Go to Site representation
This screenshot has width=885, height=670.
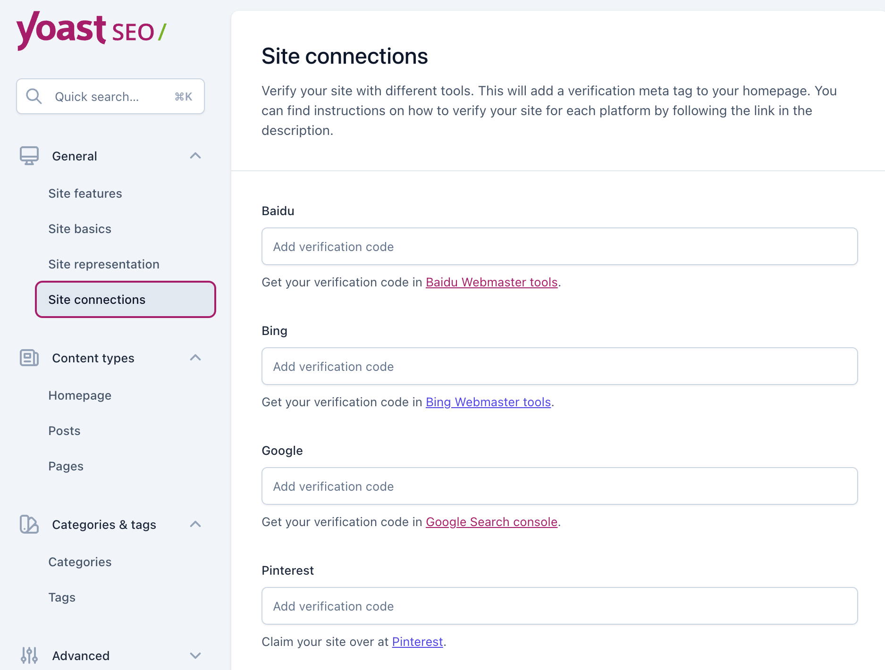(x=104, y=264)
